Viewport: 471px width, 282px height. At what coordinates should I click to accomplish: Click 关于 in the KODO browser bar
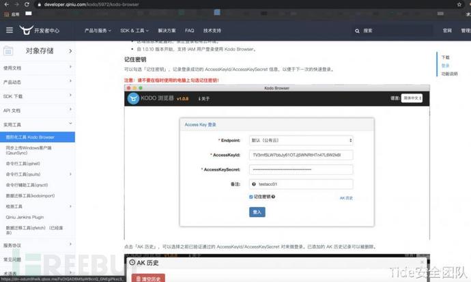point(204,98)
